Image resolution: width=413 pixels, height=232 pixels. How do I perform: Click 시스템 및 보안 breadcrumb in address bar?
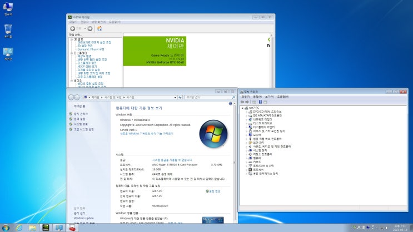tap(113, 97)
